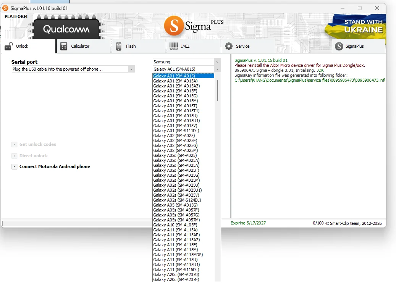Switch to the Calculator tab
The height and width of the screenshot is (289, 396).
(x=84, y=46)
